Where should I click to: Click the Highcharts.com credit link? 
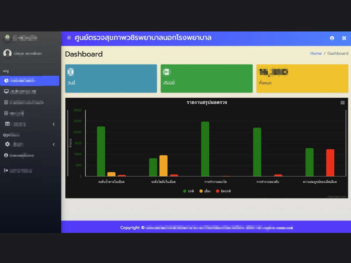point(336,196)
